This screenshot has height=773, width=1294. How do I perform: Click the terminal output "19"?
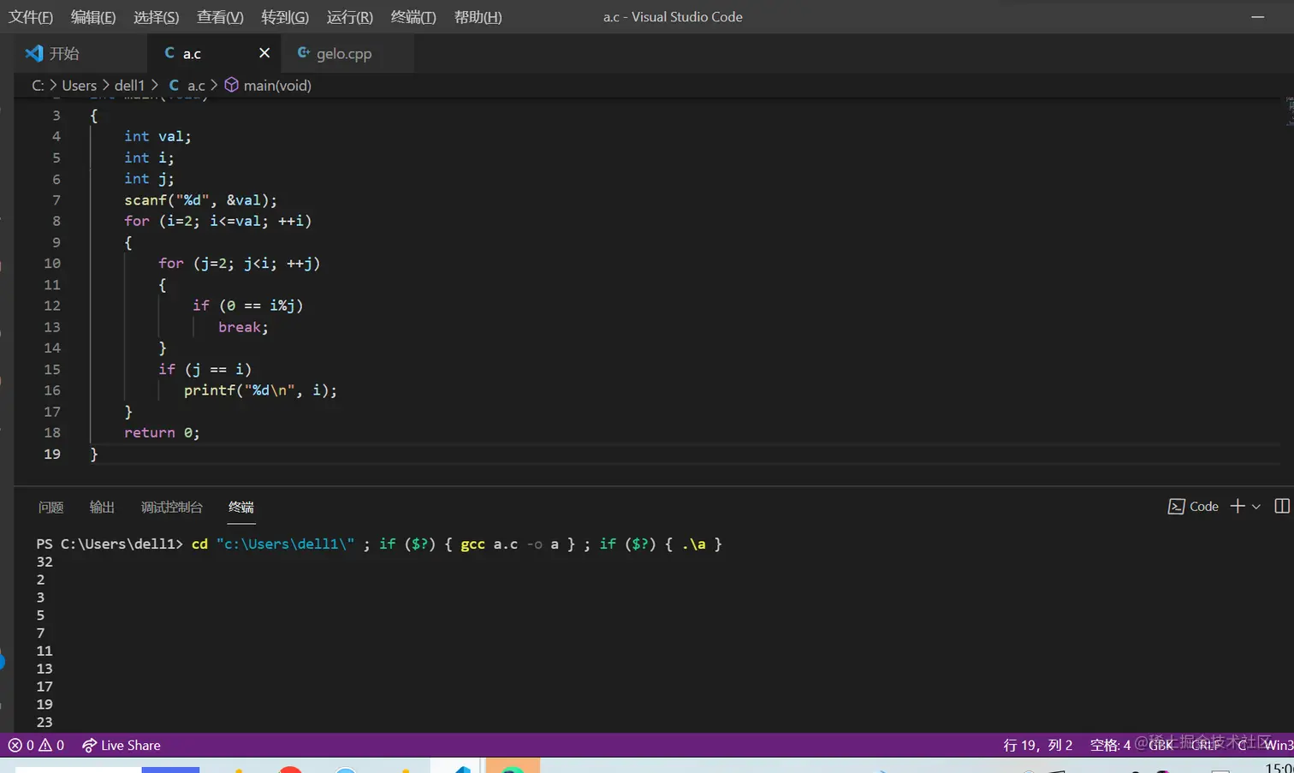45,705
